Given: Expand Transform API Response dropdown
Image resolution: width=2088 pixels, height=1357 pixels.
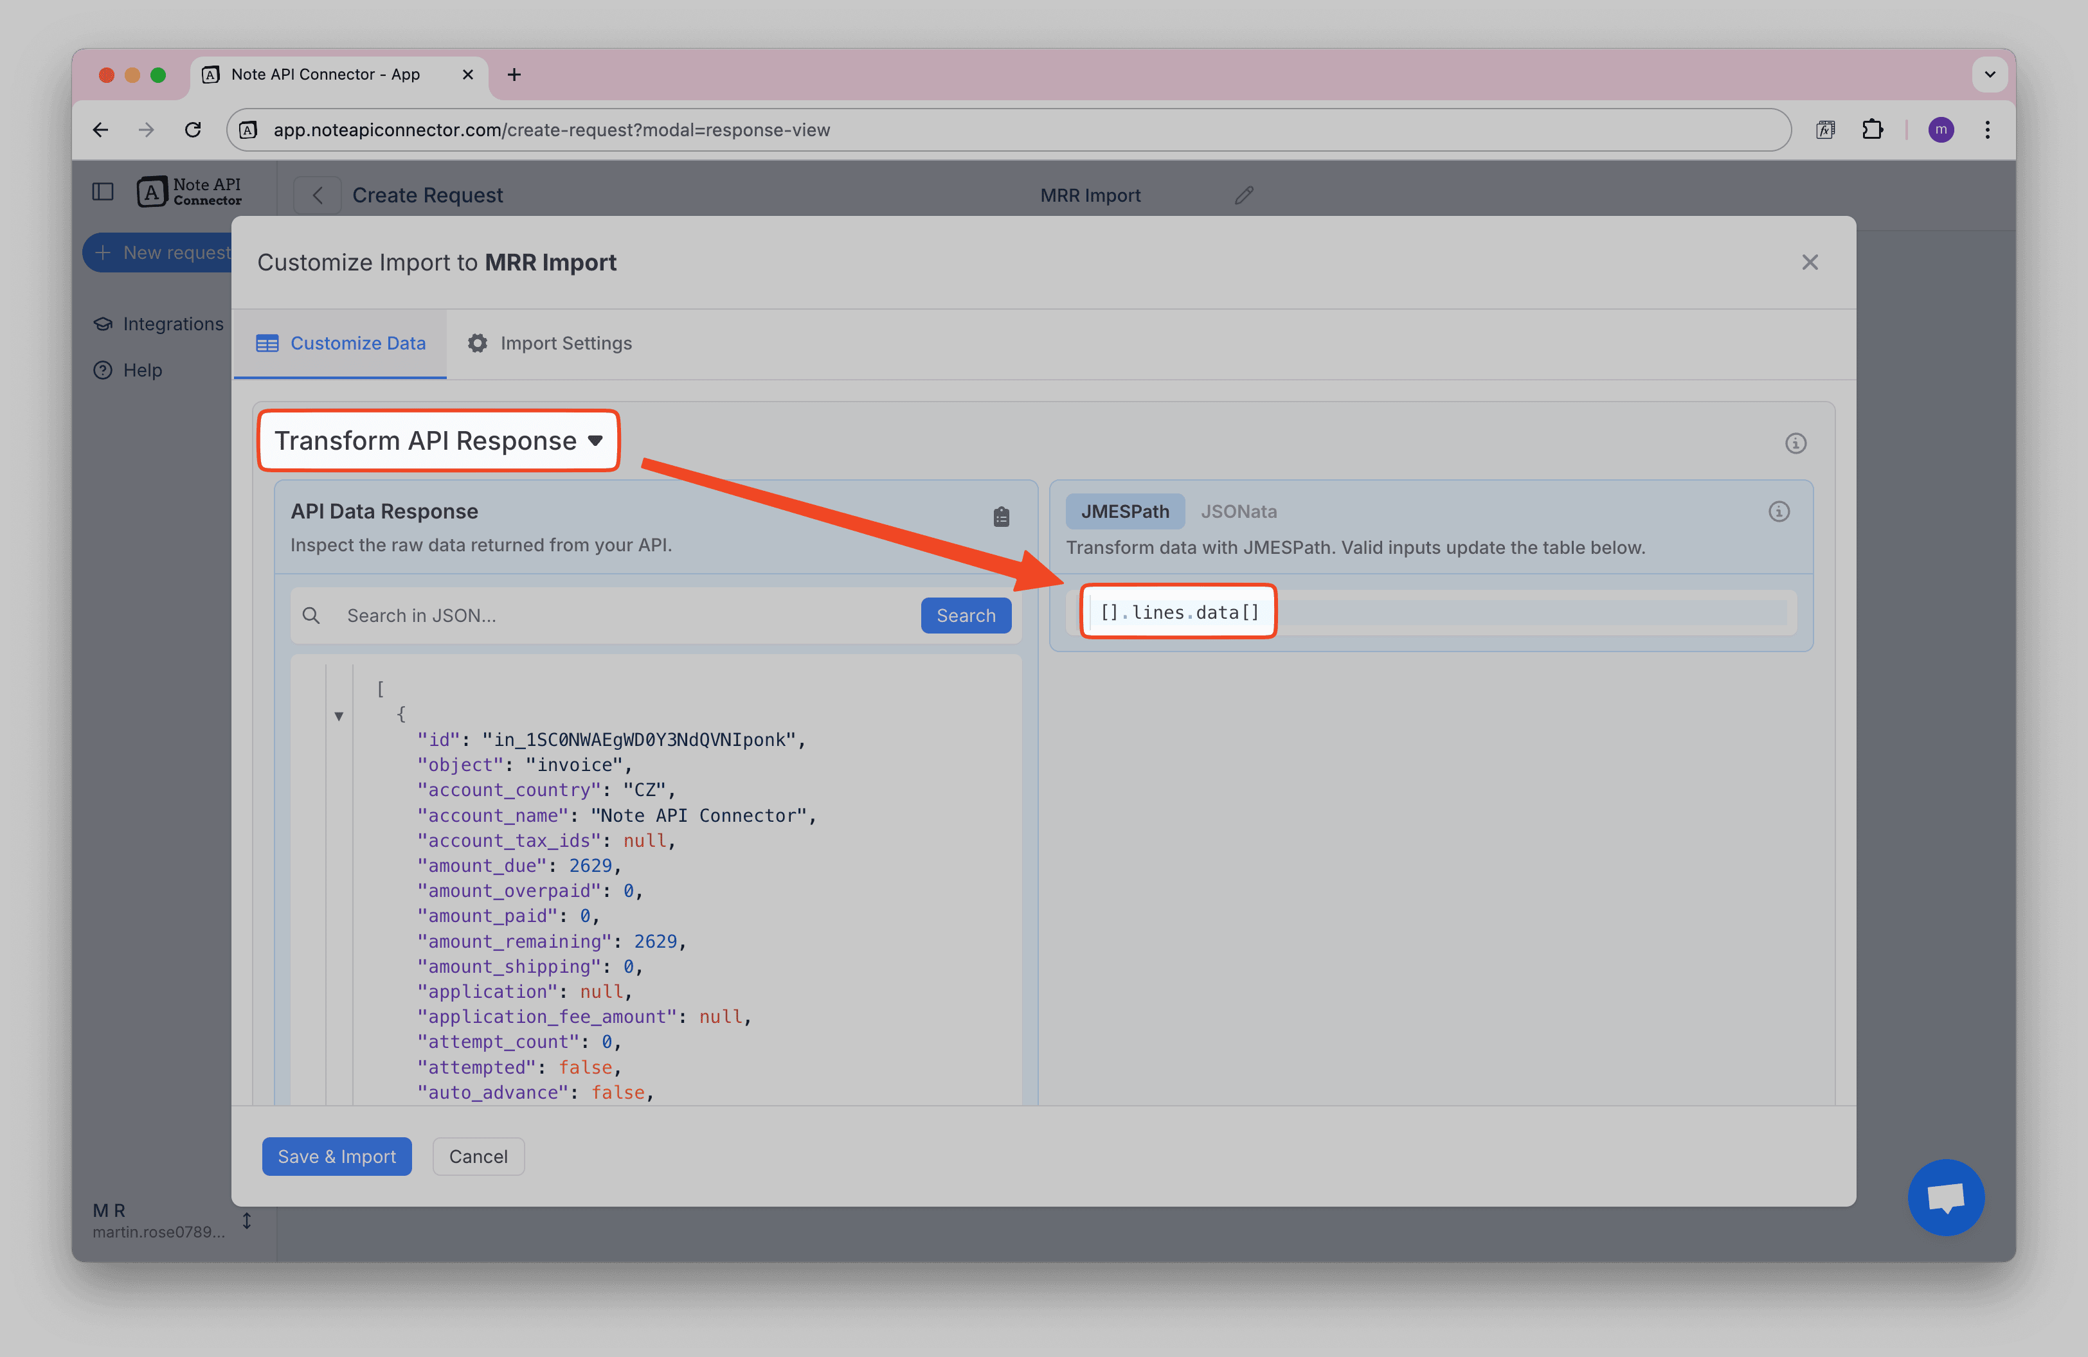Looking at the screenshot, I should click(438, 440).
